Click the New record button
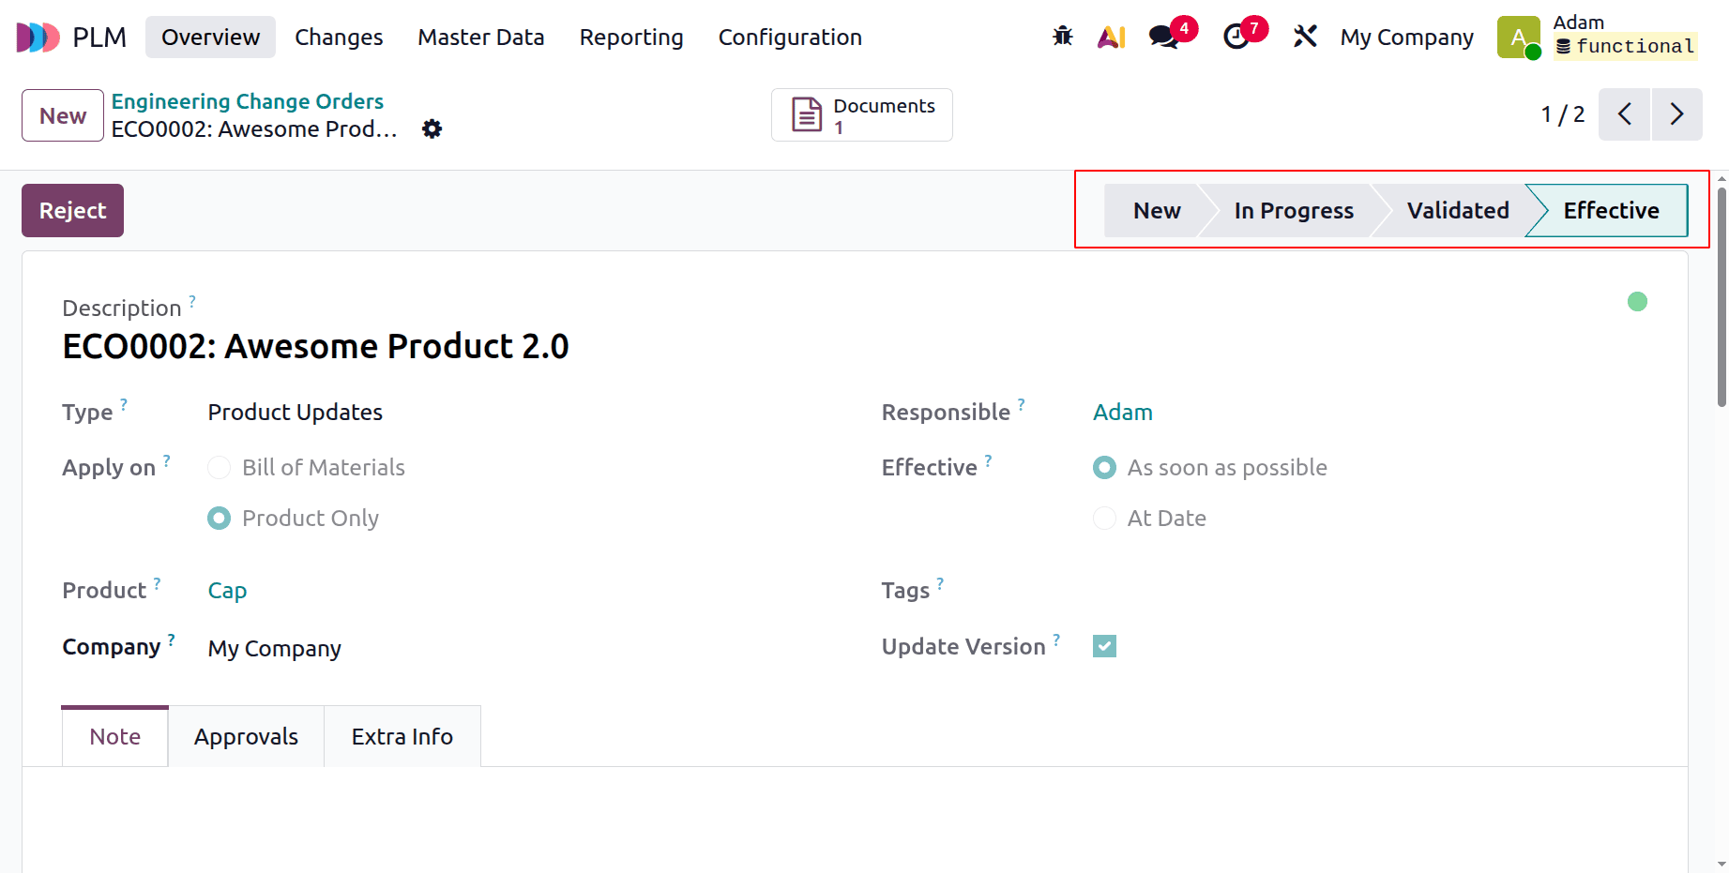The image size is (1729, 873). pyautogui.click(x=63, y=115)
